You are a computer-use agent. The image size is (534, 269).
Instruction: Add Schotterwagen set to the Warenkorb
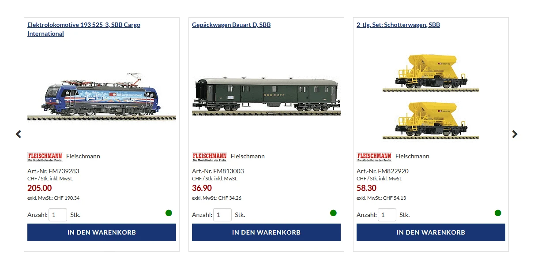tap(431, 232)
